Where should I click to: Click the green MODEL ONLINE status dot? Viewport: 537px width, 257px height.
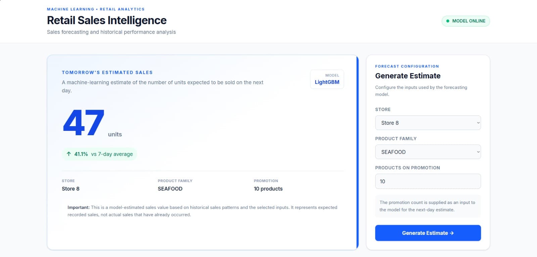(448, 21)
